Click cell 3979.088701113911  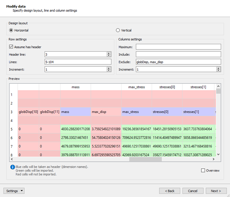click(76, 154)
